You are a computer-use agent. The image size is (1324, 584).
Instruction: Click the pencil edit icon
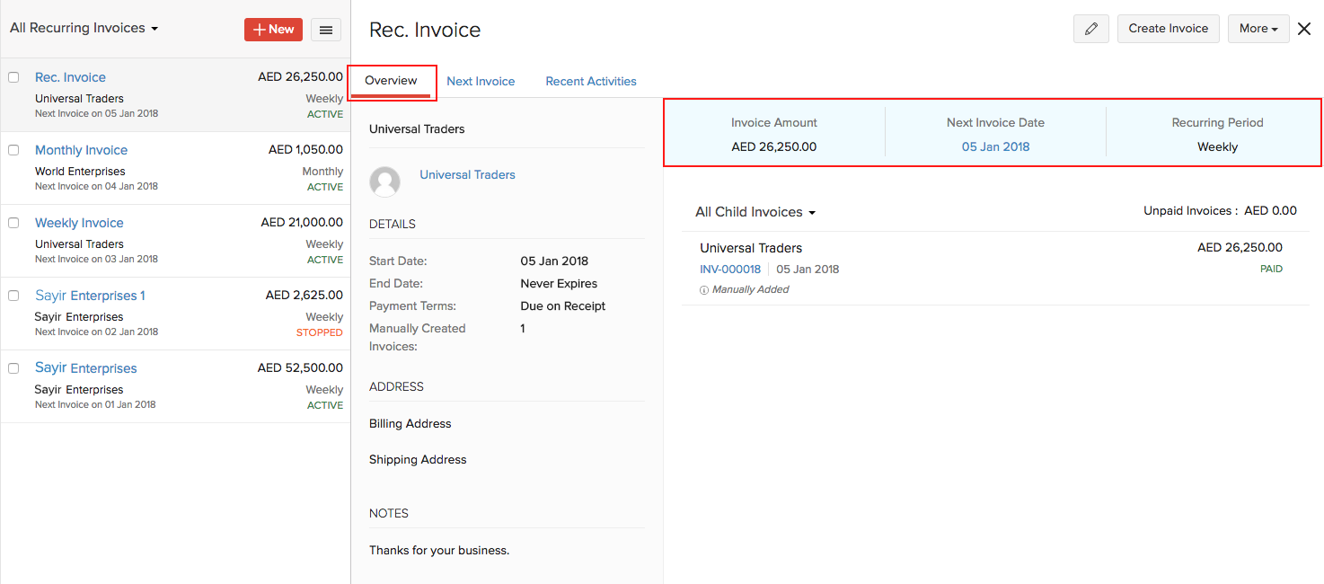coord(1091,29)
